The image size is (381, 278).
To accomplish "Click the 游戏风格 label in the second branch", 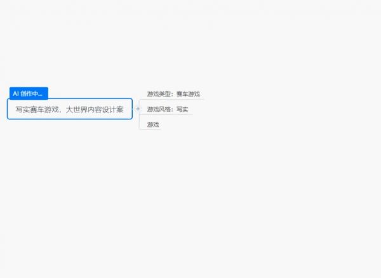I will [159, 109].
